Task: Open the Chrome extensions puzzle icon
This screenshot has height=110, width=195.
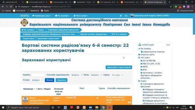Action: [184, 7]
